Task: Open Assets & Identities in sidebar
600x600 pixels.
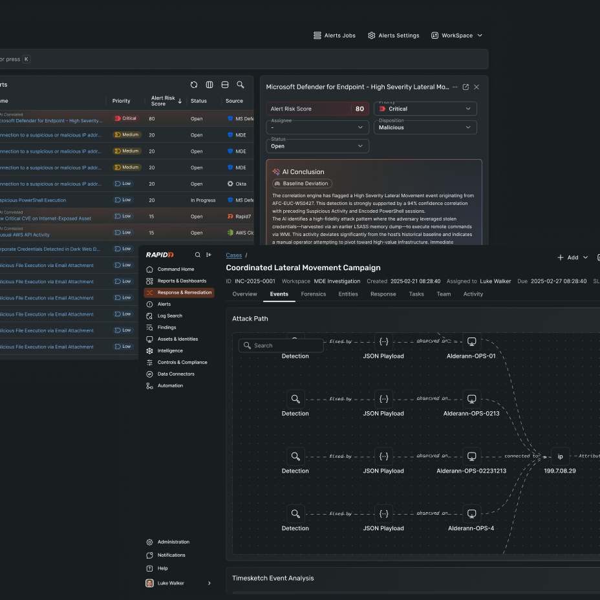Action: point(179,339)
